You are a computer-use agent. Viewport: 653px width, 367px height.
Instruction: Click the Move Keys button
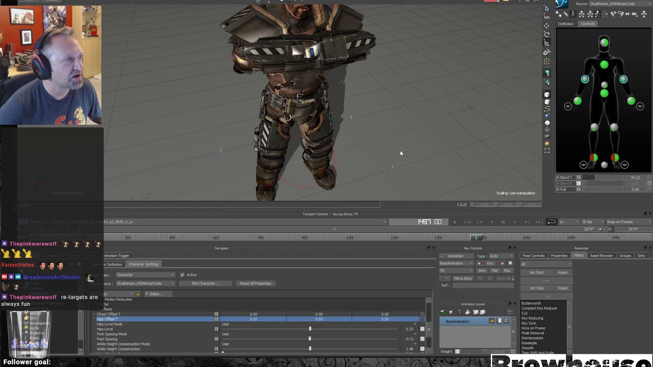[x=463, y=278]
